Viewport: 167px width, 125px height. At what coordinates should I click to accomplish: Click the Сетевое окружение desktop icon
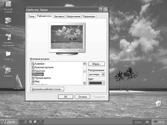[8, 37]
